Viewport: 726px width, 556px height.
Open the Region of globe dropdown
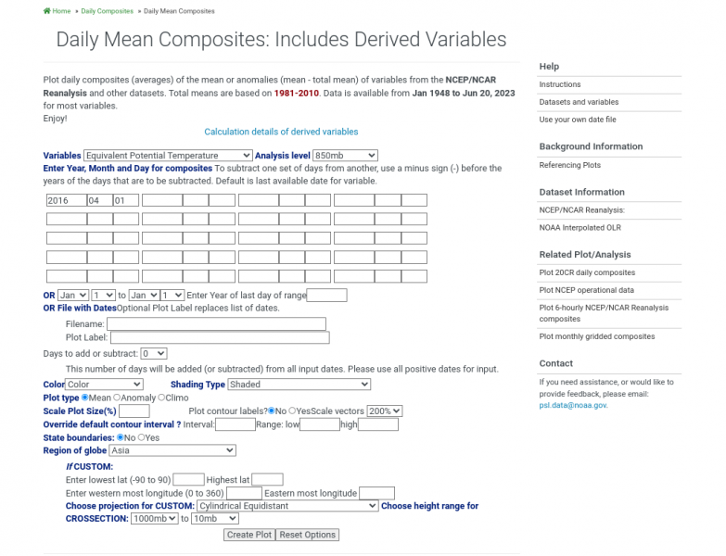pyautogui.click(x=167, y=450)
